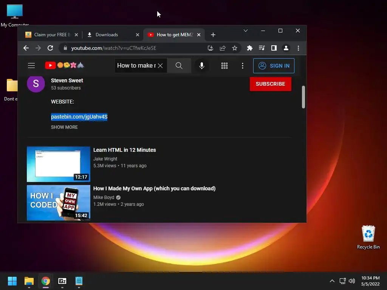Install YouTube app via address bar icon
Screen dimensions: 387x290
[210, 48]
